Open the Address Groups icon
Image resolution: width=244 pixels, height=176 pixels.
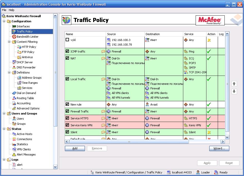(x=19, y=77)
